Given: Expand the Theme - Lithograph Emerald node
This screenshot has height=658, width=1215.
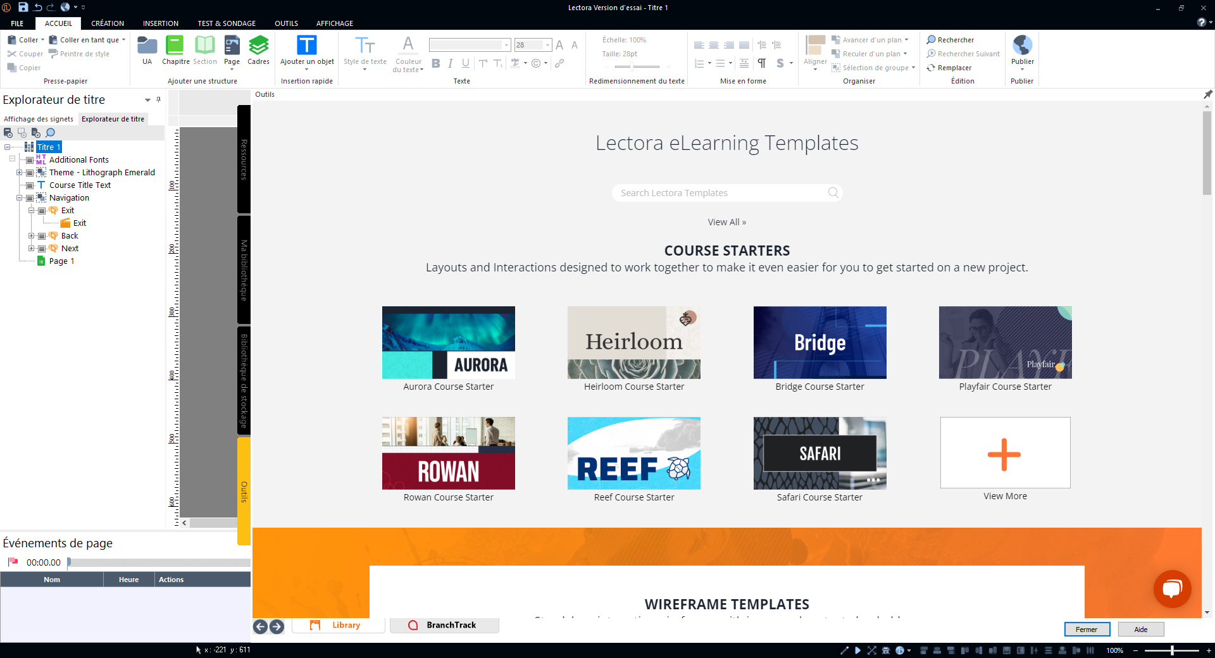Looking at the screenshot, I should pyautogui.click(x=19, y=173).
